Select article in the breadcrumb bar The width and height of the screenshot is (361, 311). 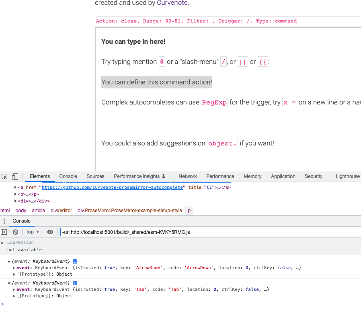(x=39, y=211)
